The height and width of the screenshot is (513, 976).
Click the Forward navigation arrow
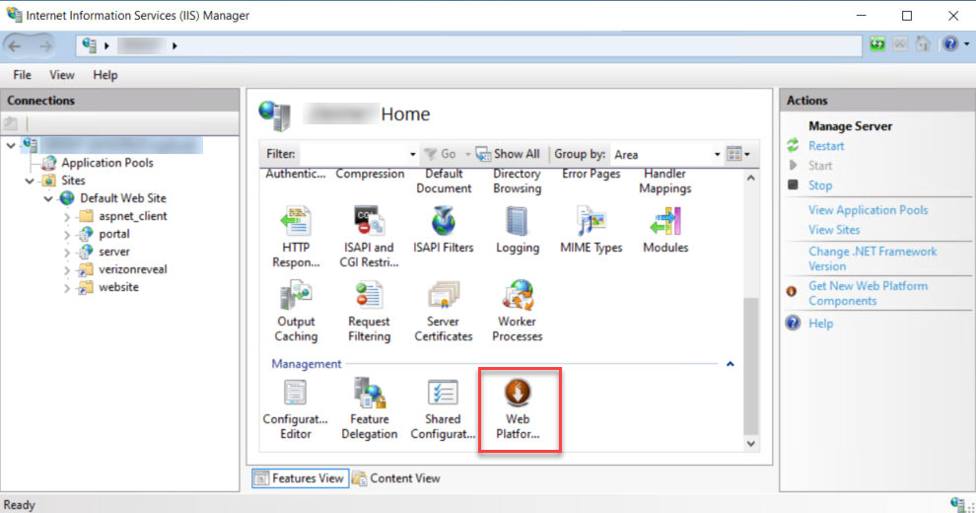coord(44,45)
